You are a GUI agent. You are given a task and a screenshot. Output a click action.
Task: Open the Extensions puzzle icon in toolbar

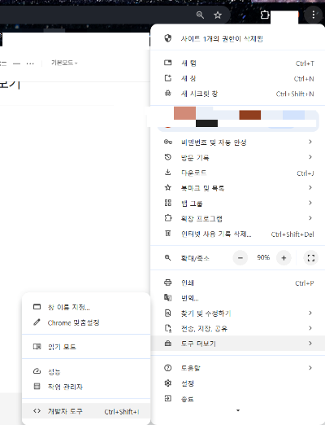(265, 15)
